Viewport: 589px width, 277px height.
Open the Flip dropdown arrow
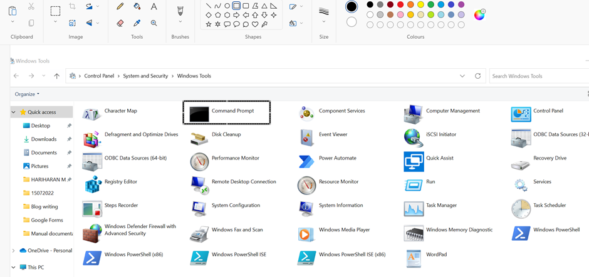click(x=98, y=23)
